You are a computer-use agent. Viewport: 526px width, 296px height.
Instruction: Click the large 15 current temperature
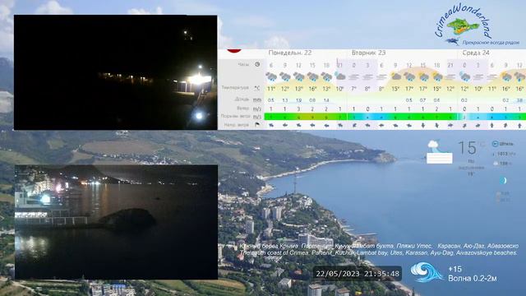point(468,148)
